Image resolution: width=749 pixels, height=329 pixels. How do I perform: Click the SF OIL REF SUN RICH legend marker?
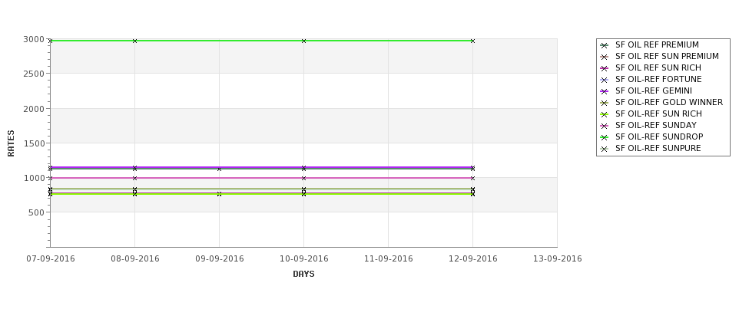605,68
